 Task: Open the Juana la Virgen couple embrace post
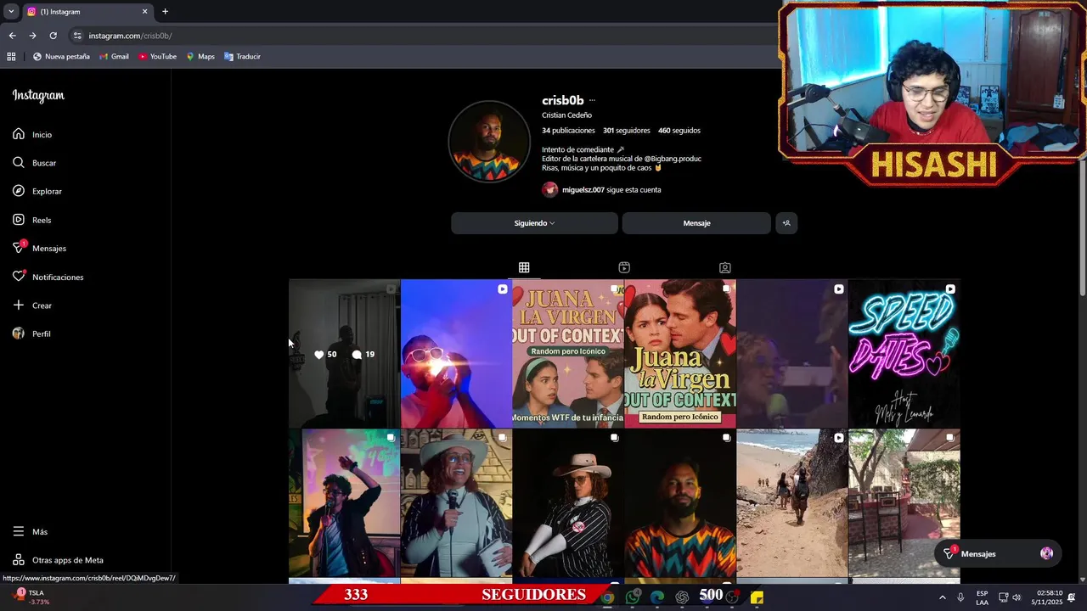pyautogui.click(x=680, y=354)
